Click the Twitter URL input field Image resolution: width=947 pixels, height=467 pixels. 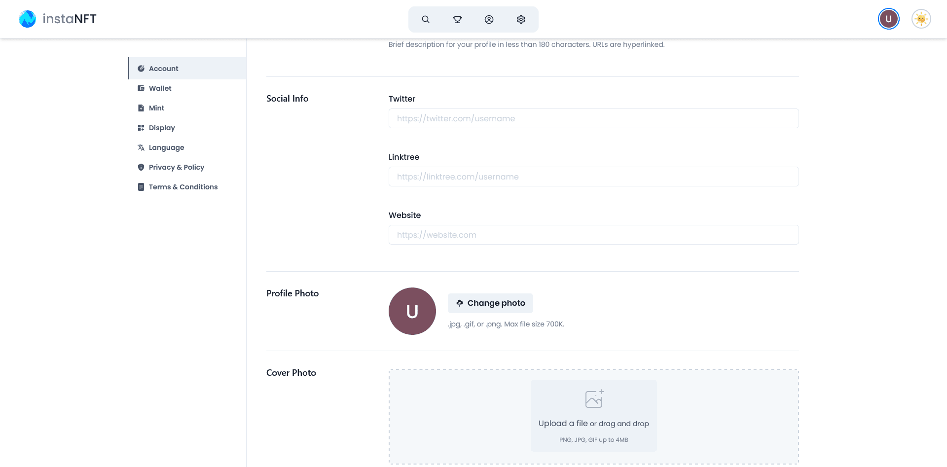(593, 118)
